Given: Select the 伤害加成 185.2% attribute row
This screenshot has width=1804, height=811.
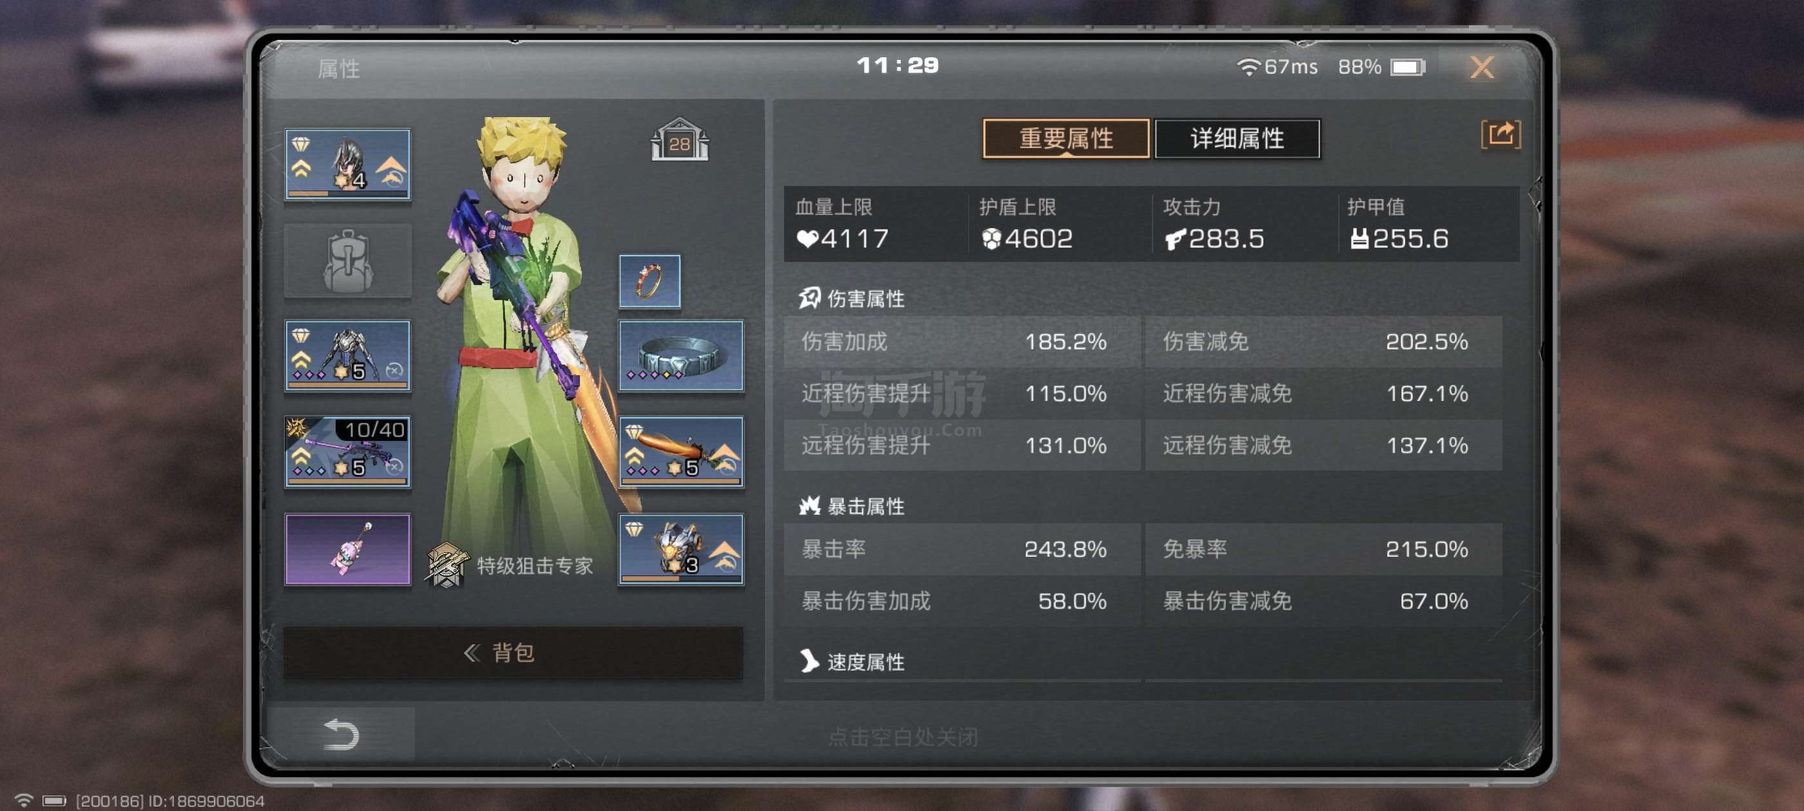Looking at the screenshot, I should coord(961,342).
